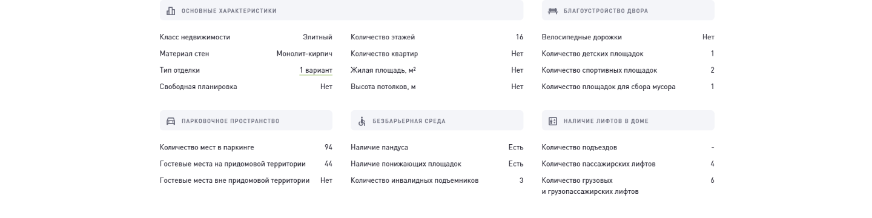Click the car icon beside Парковочное пространство
Screen dimensions: 872x218
tap(171, 121)
